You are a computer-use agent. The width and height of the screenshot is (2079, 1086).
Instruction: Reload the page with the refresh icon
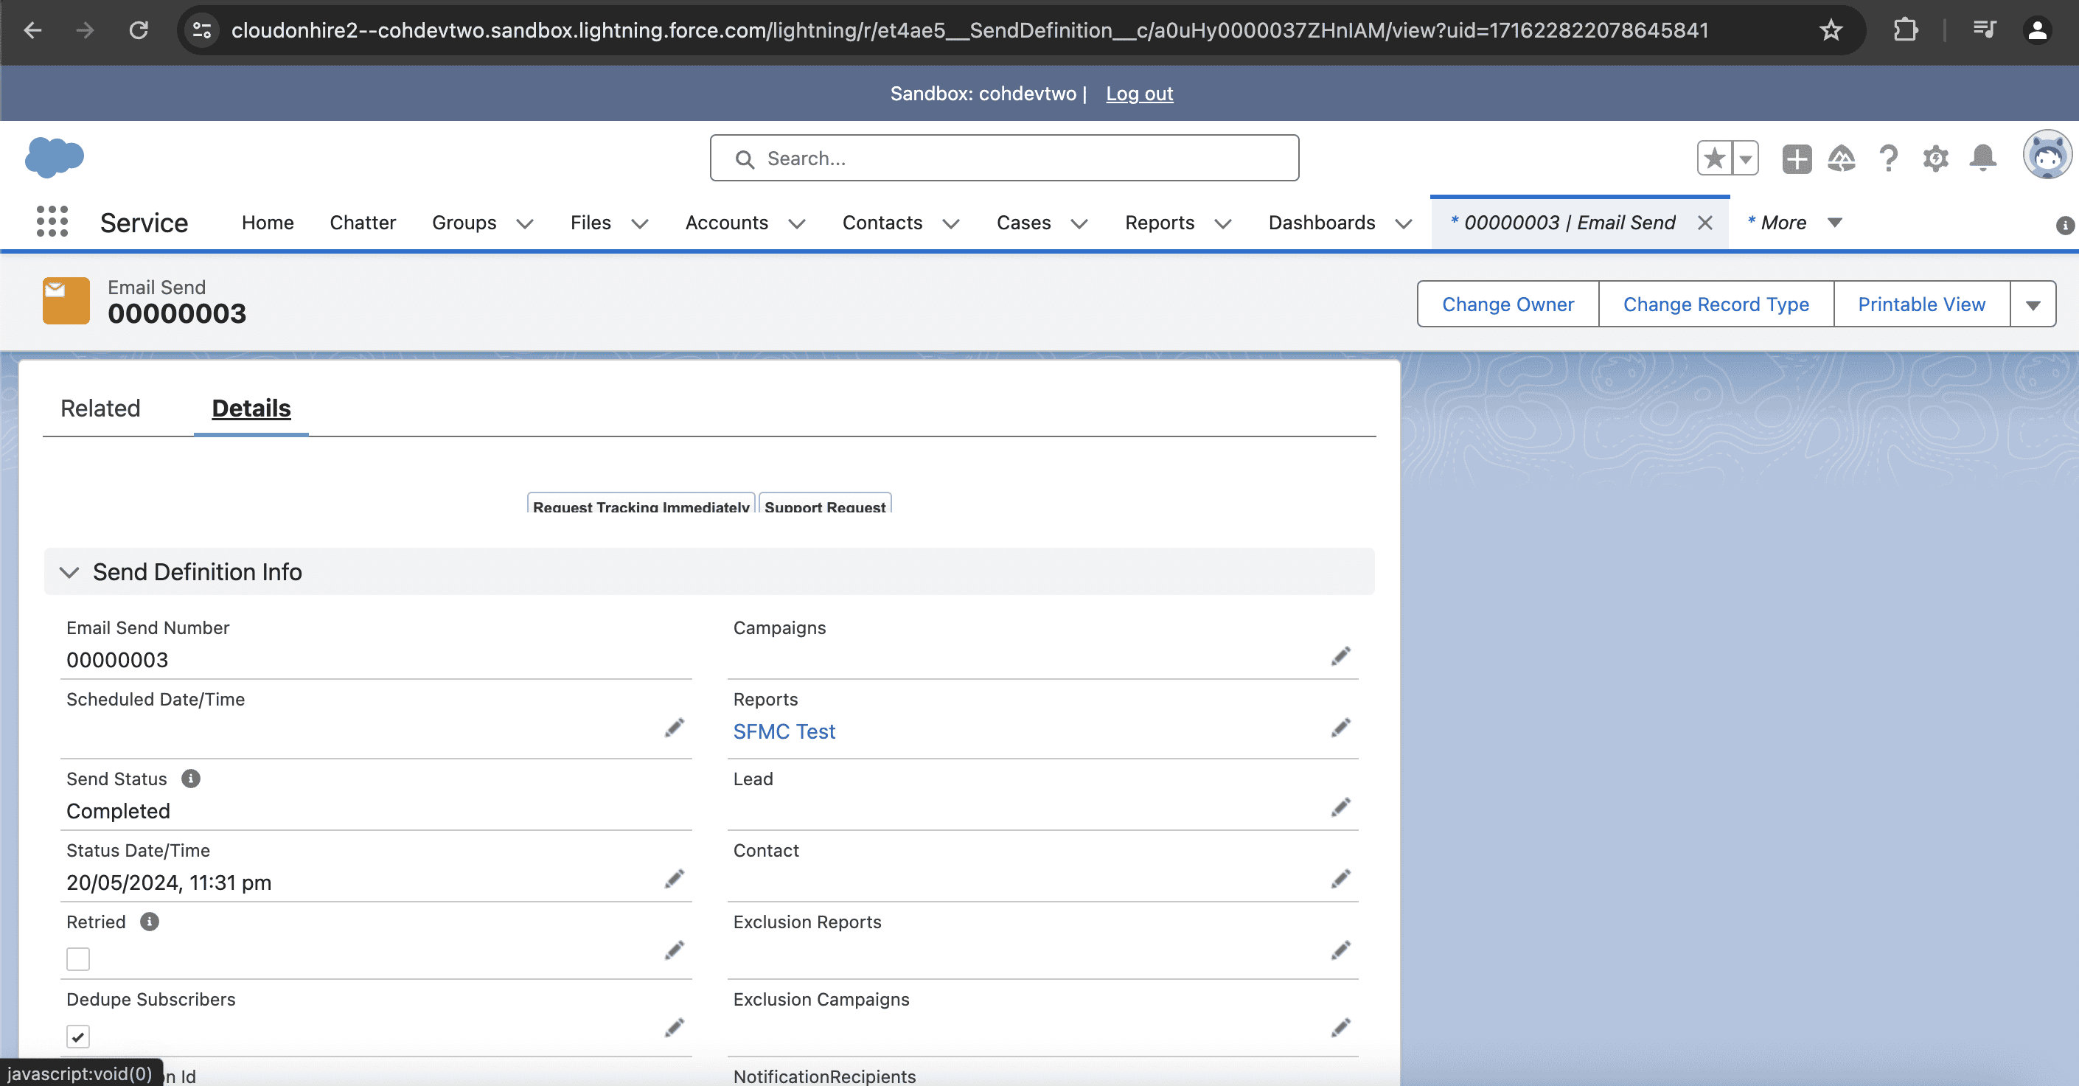click(139, 31)
